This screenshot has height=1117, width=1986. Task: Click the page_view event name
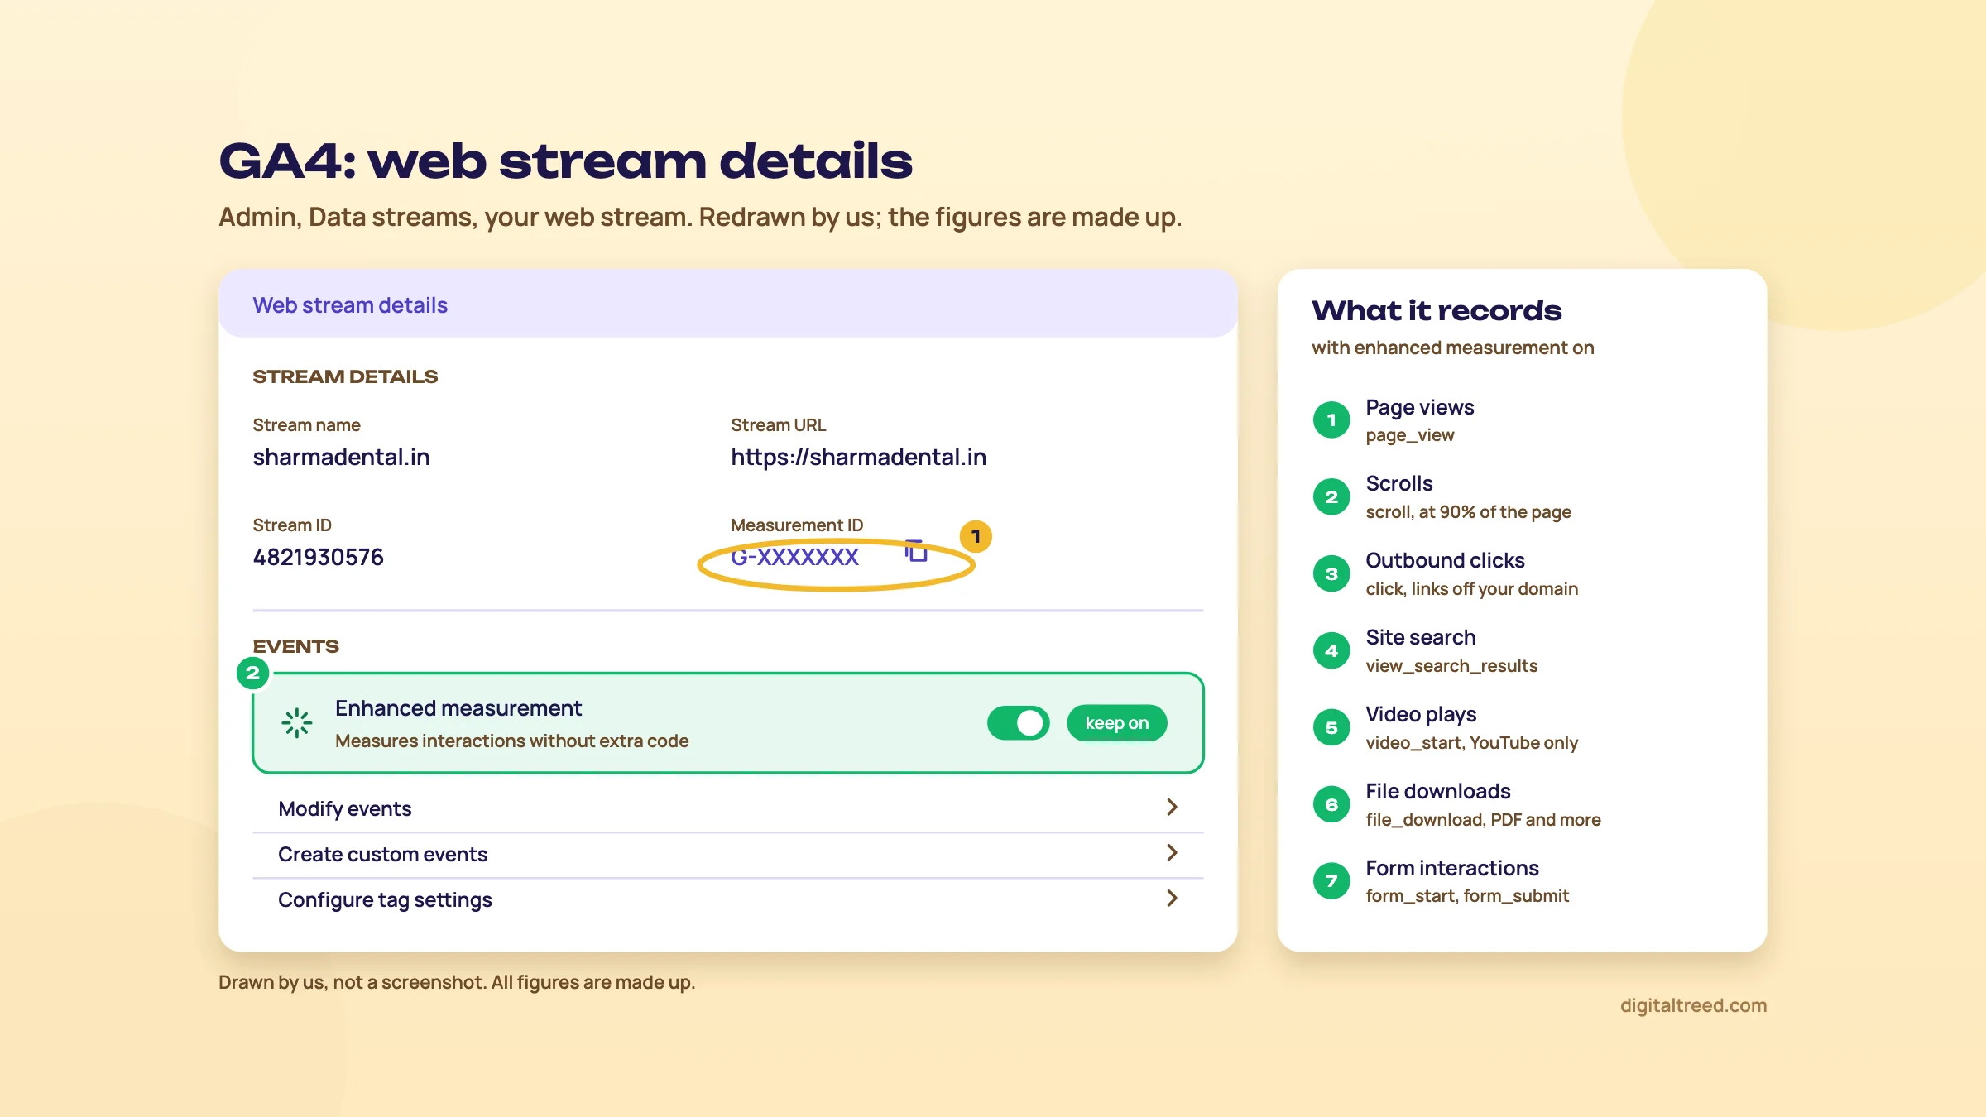pyautogui.click(x=1409, y=435)
